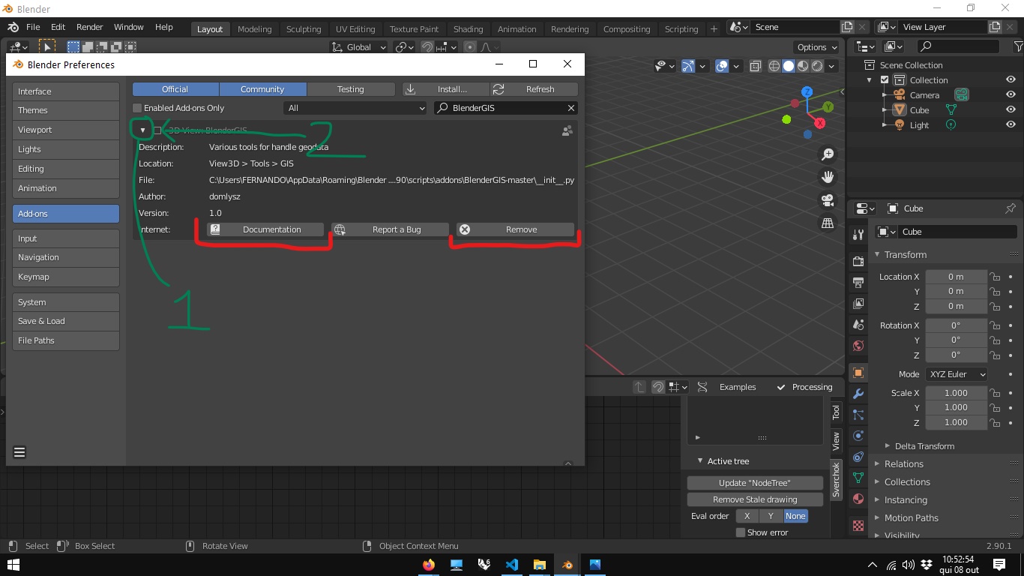This screenshot has height=576, width=1024.
Task: Hide the Cube in outliner
Action: tap(1011, 110)
